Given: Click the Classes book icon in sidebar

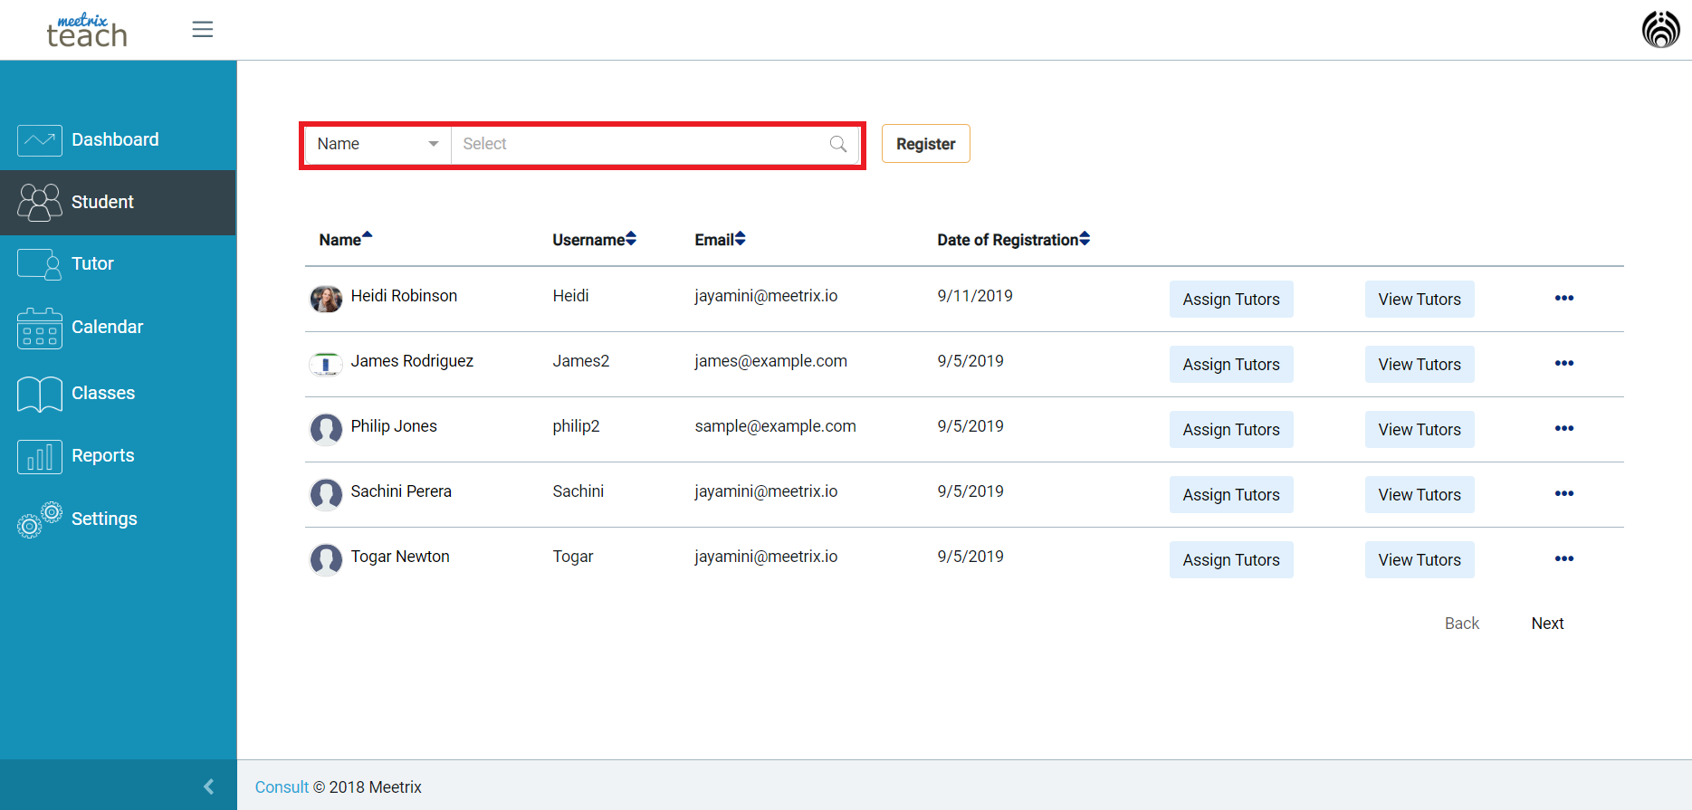Looking at the screenshot, I should point(40,394).
